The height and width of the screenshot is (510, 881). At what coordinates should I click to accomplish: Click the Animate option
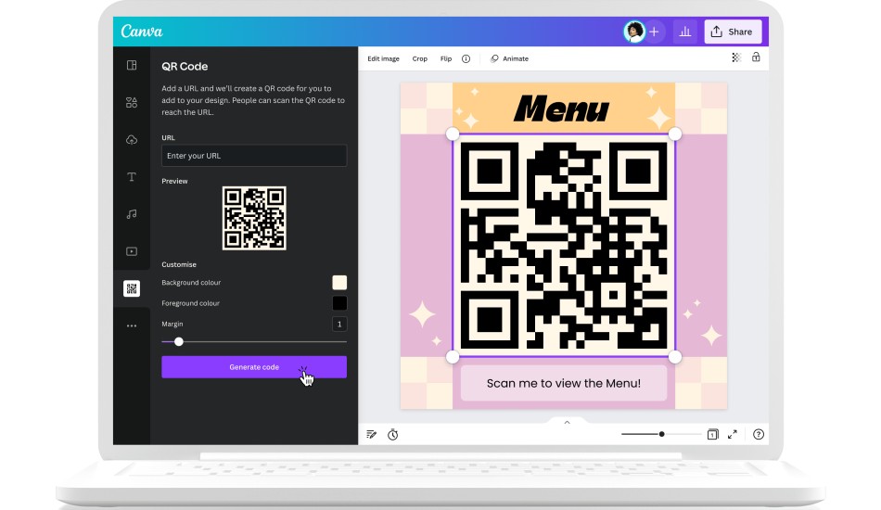coord(510,58)
